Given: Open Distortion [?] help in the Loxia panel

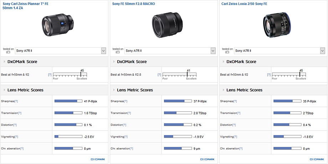Looking at the screenshot, I should pos(234,125).
